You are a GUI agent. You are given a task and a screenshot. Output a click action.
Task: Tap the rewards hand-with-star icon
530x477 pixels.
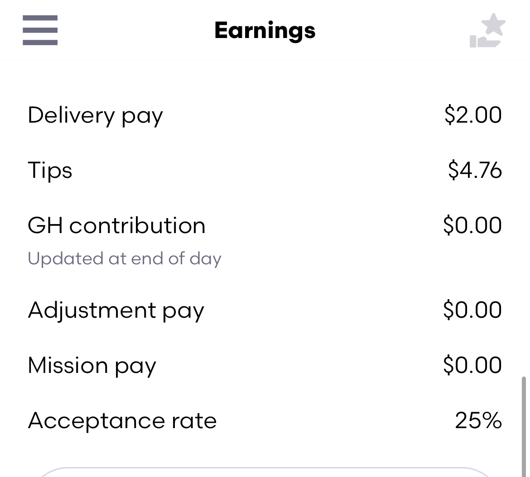click(x=487, y=31)
